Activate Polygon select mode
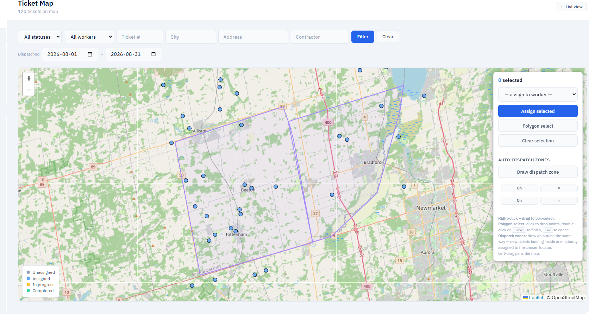 click(538, 126)
